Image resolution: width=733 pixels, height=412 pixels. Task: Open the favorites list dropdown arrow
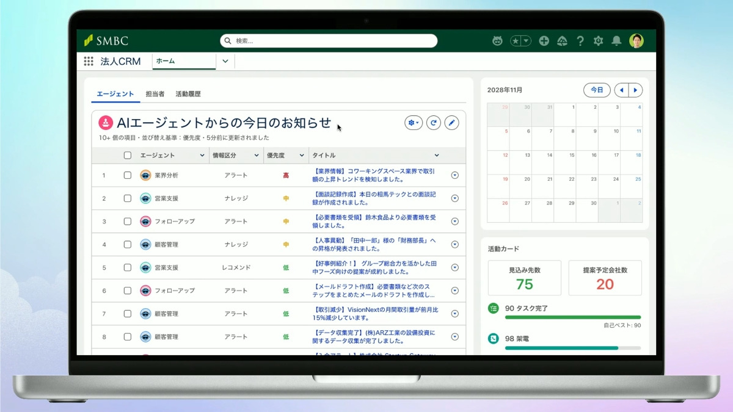(526, 41)
